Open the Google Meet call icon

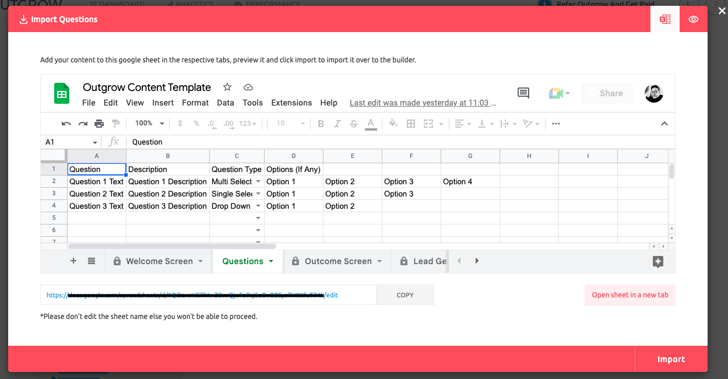pos(559,93)
